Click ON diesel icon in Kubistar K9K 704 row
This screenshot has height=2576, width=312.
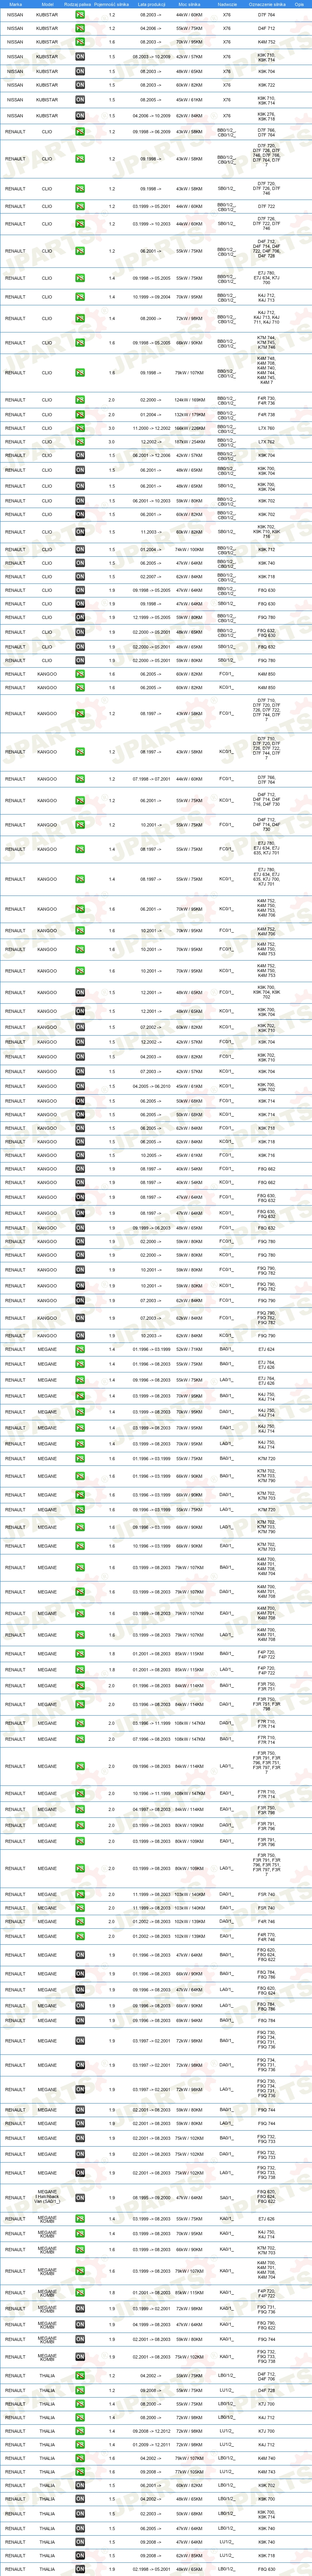[x=80, y=71]
